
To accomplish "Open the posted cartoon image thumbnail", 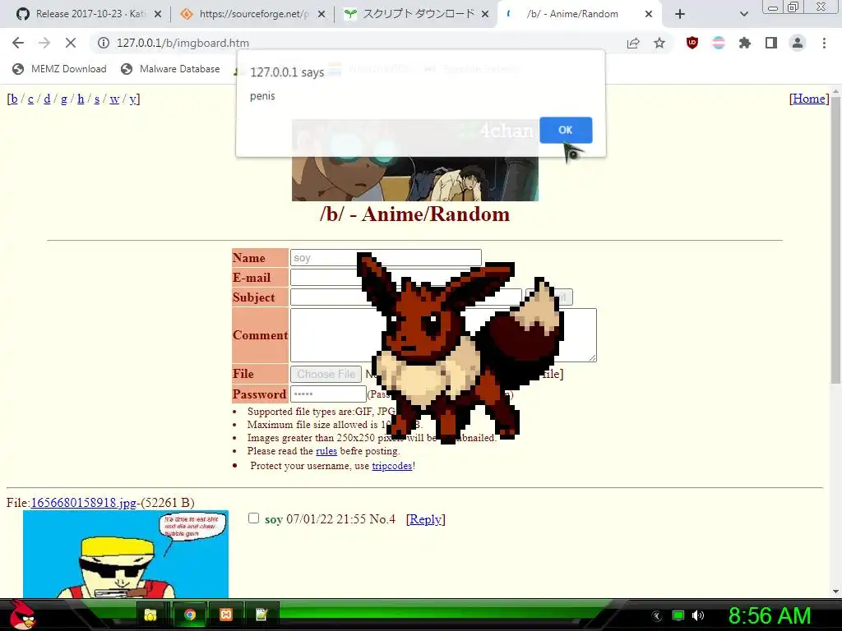I will (x=126, y=554).
